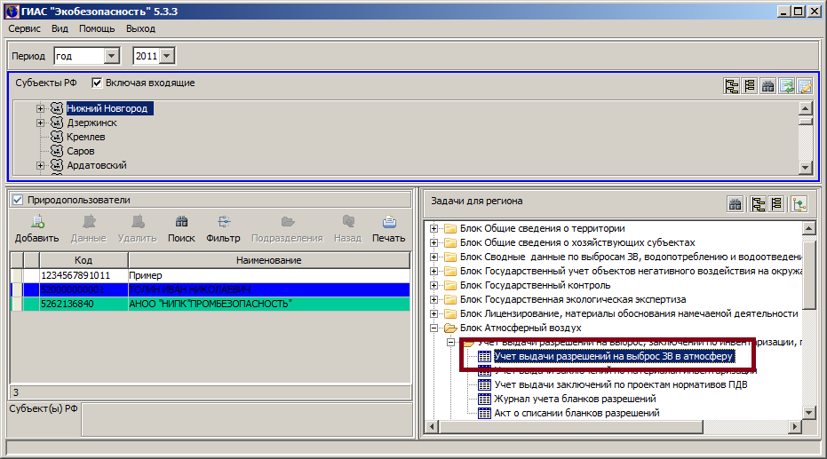Open the Сервис menu
The width and height of the screenshot is (827, 459).
[x=24, y=28]
